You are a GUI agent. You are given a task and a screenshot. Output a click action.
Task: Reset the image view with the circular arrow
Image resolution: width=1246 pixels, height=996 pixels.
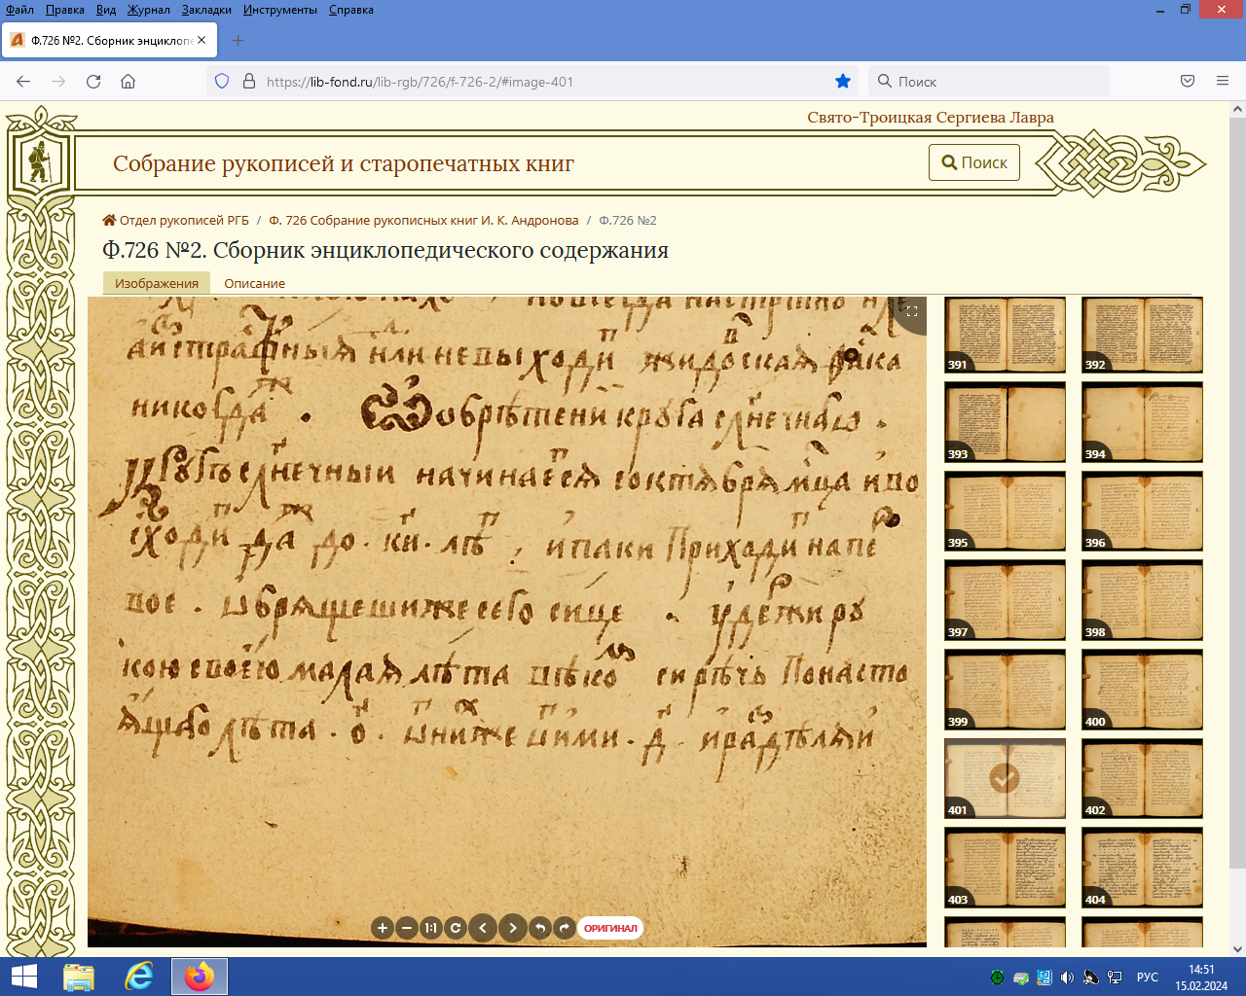[x=456, y=928]
